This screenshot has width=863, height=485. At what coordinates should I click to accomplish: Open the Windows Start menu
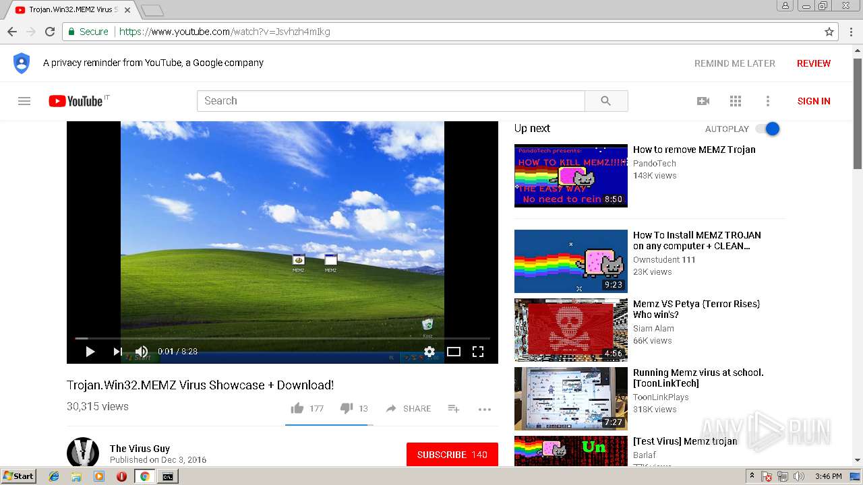[19, 476]
